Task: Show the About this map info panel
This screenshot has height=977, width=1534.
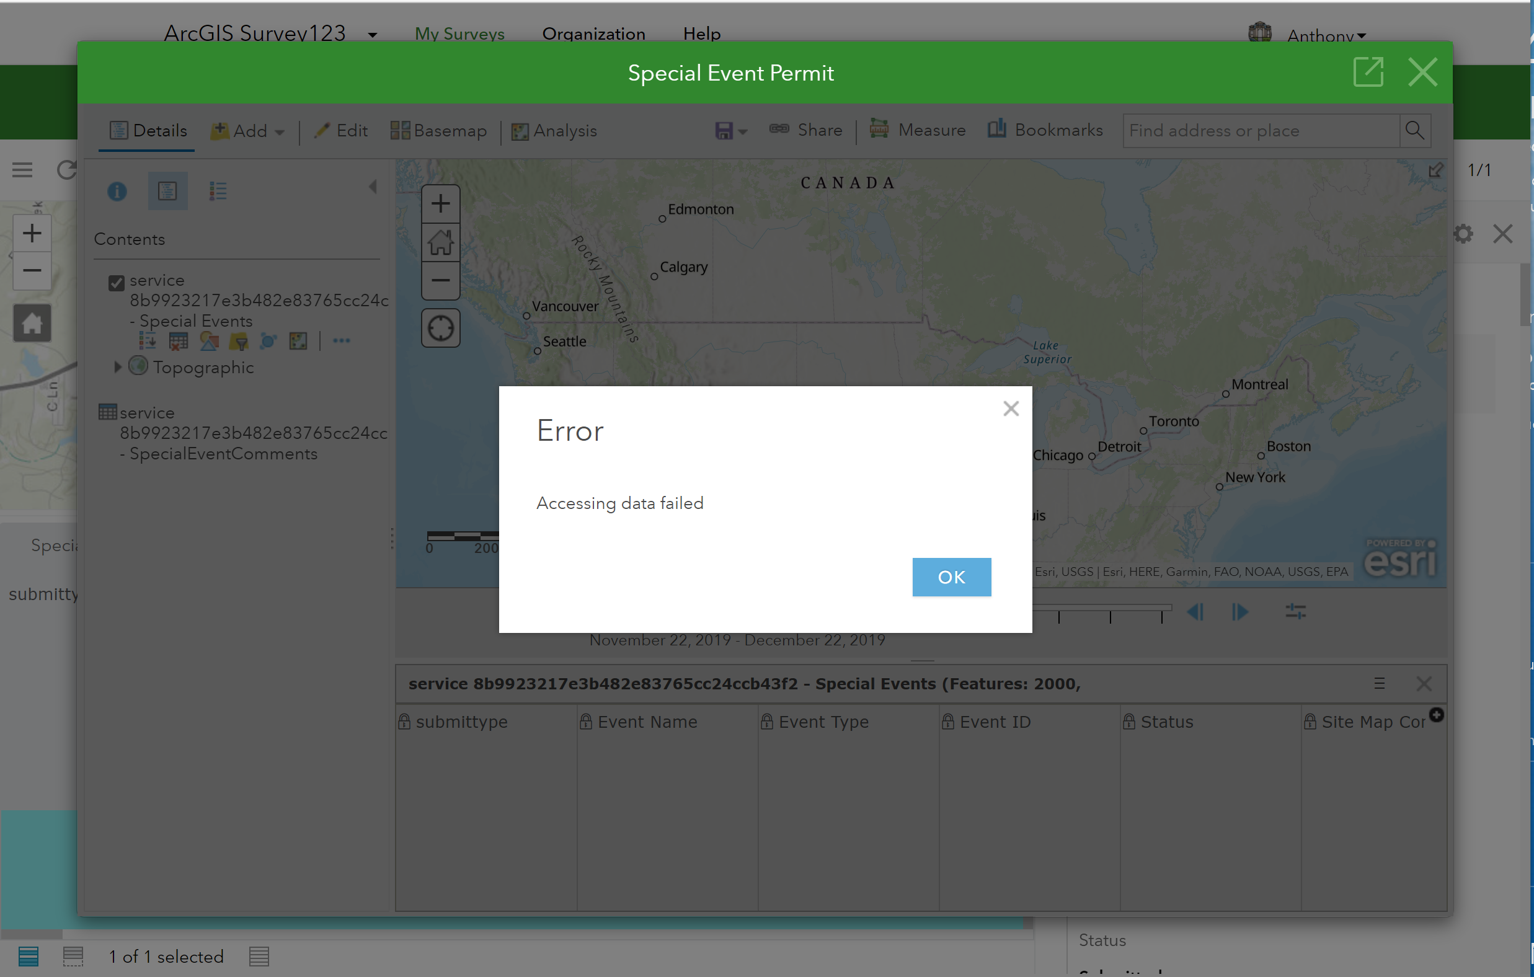Action: point(117,191)
